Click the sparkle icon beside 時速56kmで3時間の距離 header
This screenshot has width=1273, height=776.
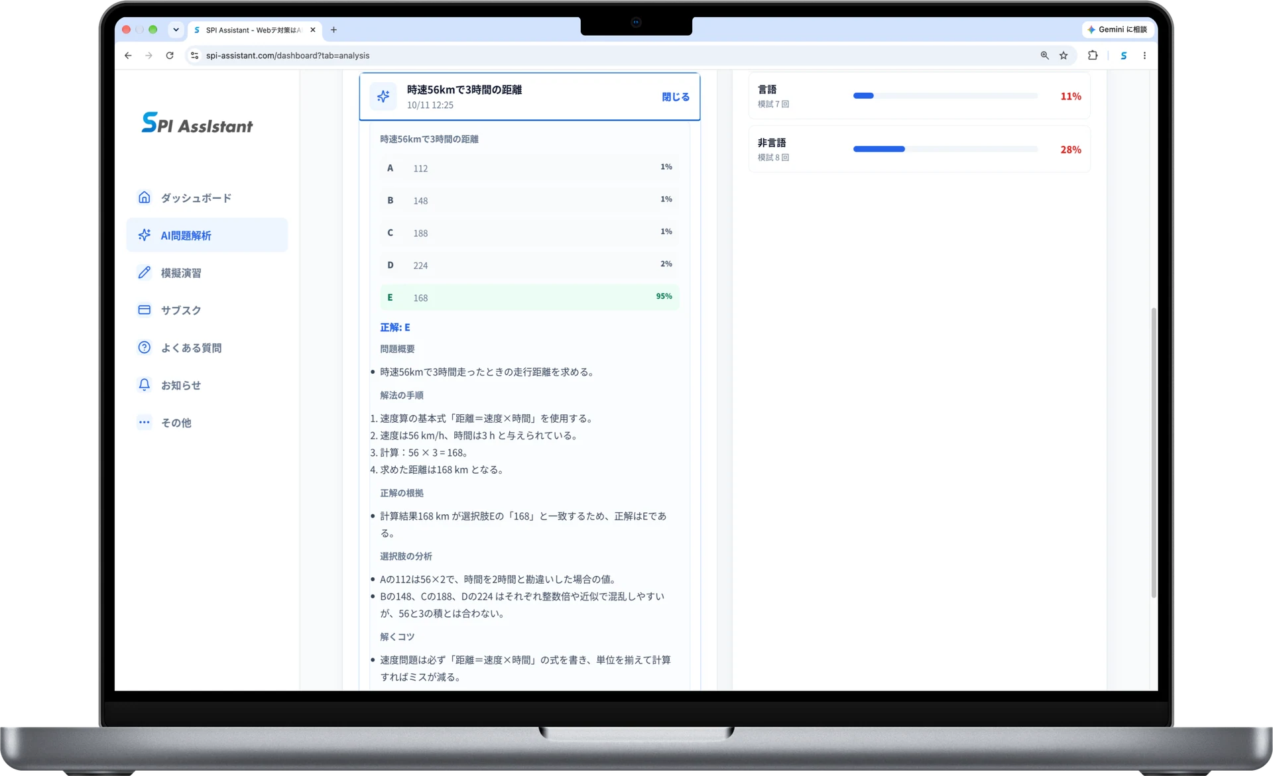[x=383, y=97]
